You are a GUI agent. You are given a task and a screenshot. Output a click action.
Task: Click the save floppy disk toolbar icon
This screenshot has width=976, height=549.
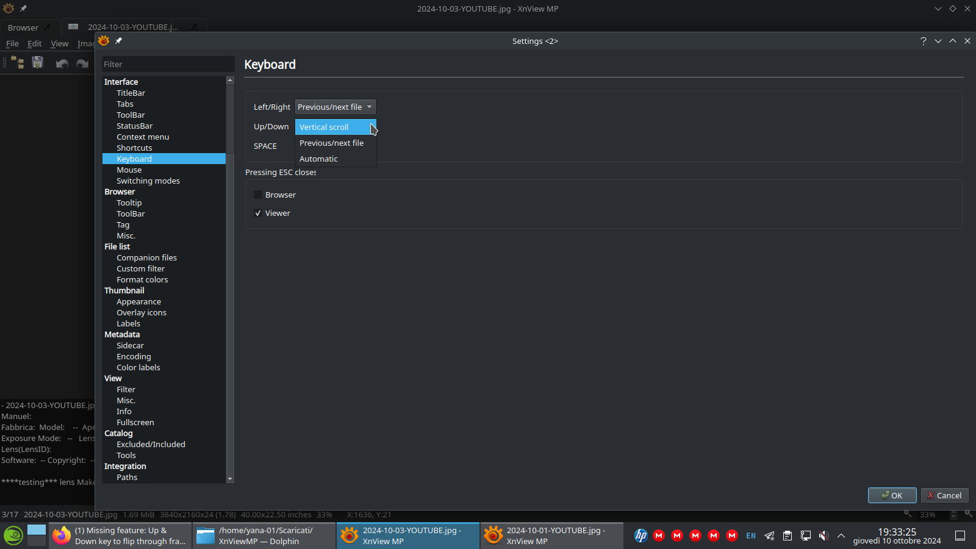point(38,63)
